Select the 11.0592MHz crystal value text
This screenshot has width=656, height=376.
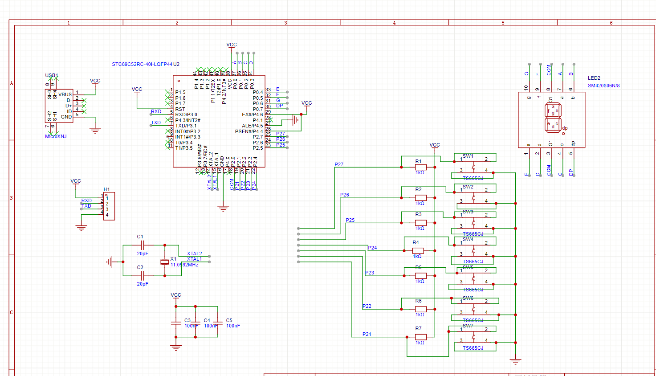tap(184, 265)
